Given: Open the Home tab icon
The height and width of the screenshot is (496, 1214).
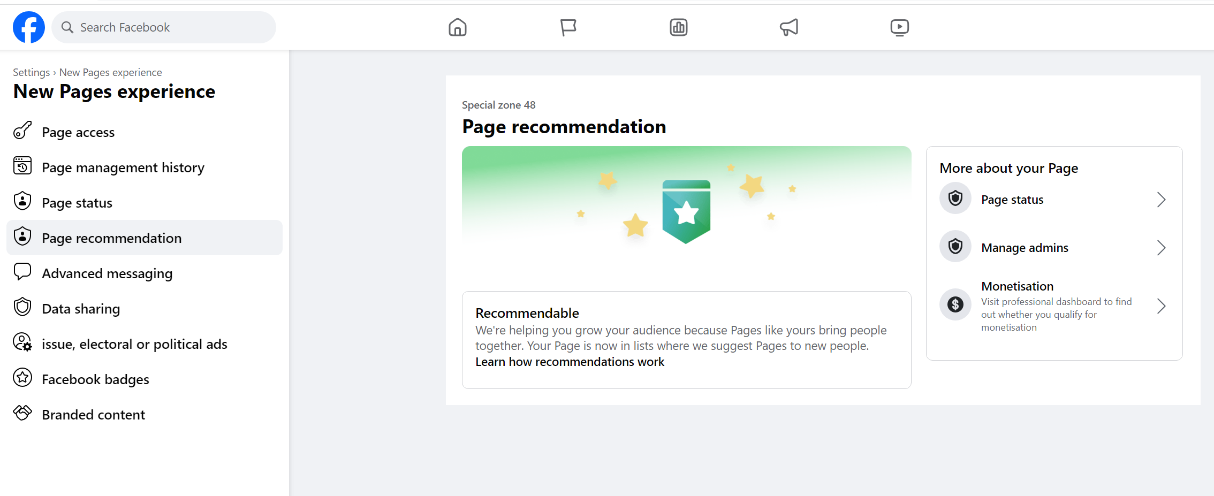Looking at the screenshot, I should click(x=458, y=27).
